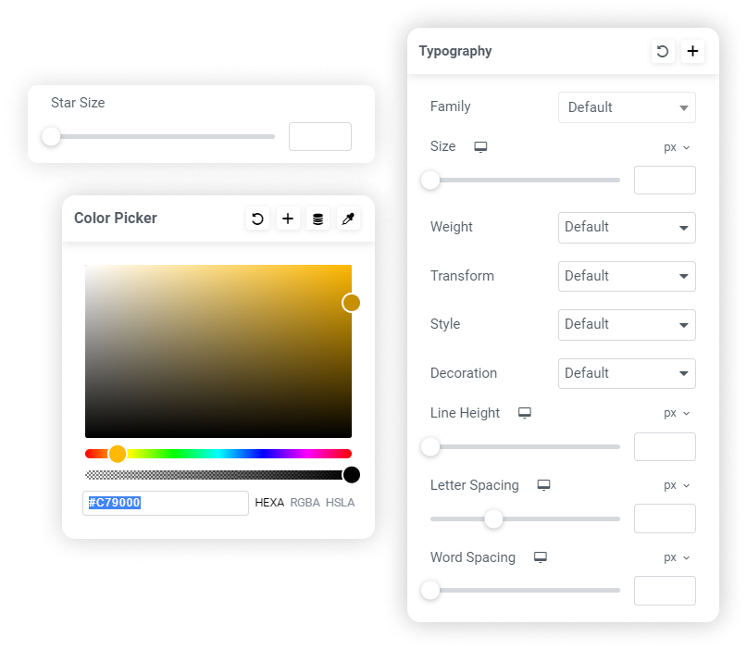Switch color format to HEXA
The width and height of the screenshot is (747, 650).
[x=269, y=503]
